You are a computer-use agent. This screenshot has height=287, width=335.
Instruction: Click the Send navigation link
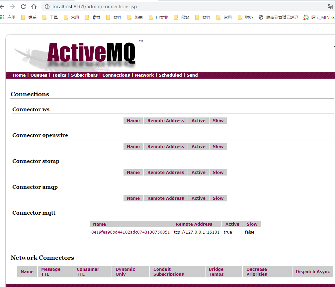(x=192, y=75)
